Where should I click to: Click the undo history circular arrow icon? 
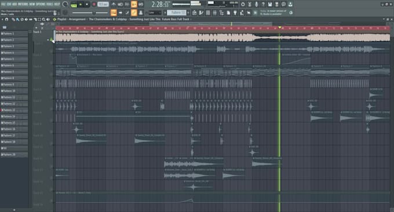tap(243, 4)
